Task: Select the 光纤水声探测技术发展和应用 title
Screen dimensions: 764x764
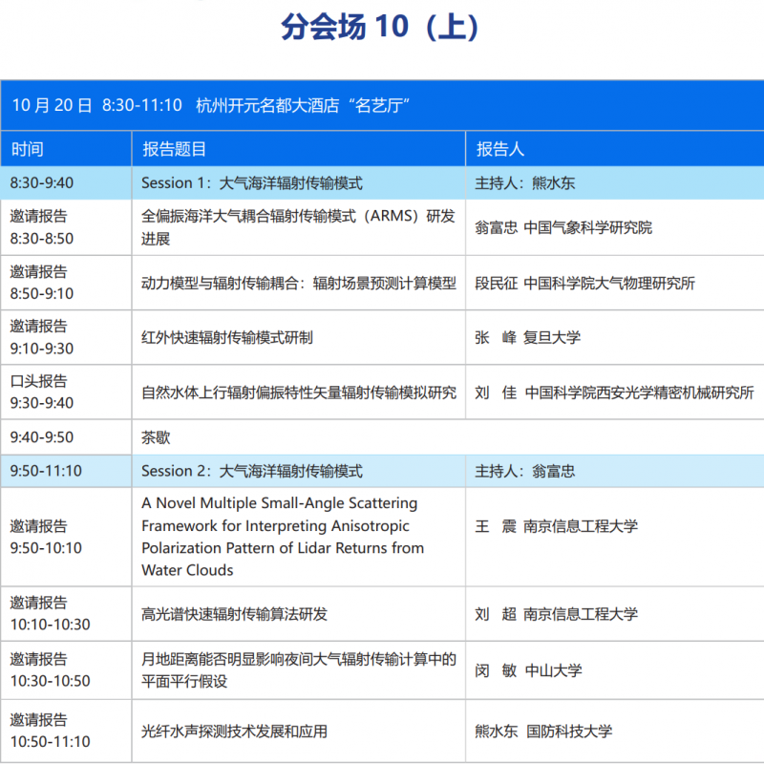Action: [235, 732]
